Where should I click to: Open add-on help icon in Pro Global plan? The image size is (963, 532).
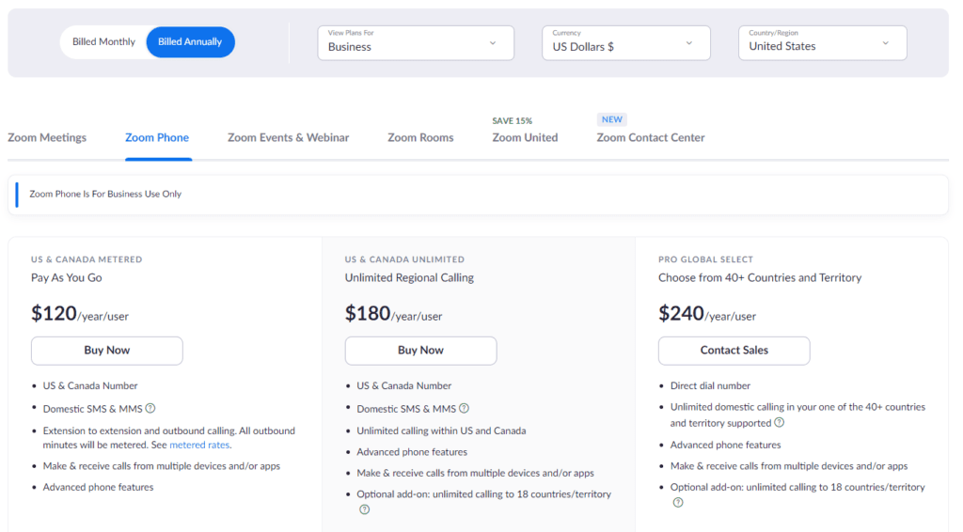pos(678,503)
